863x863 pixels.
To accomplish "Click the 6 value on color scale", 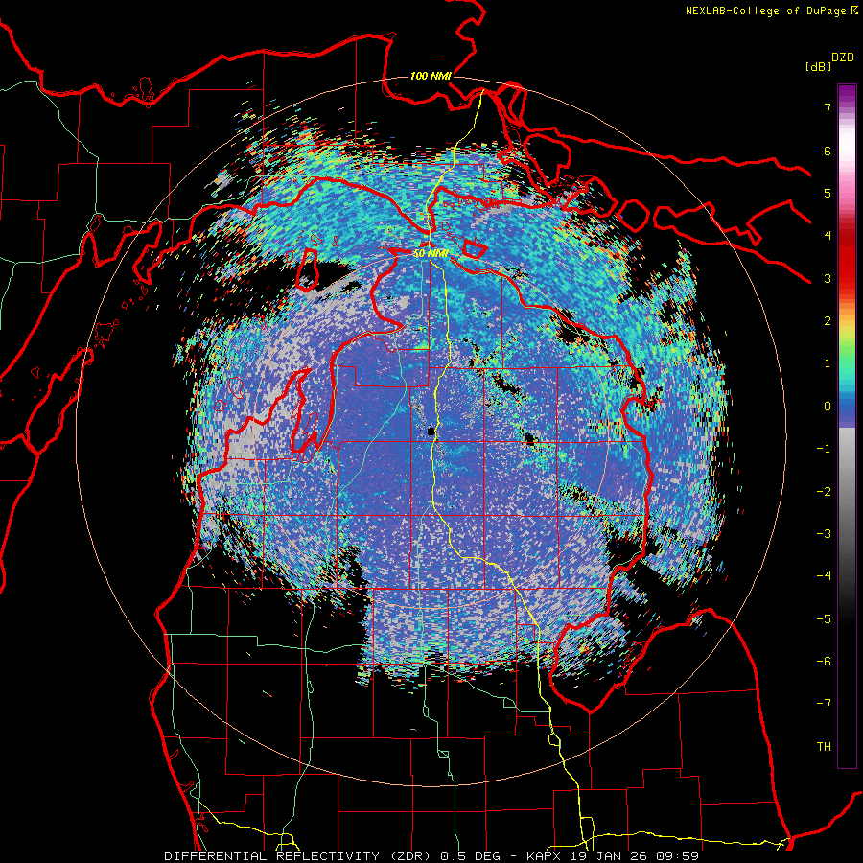I will 828,151.
